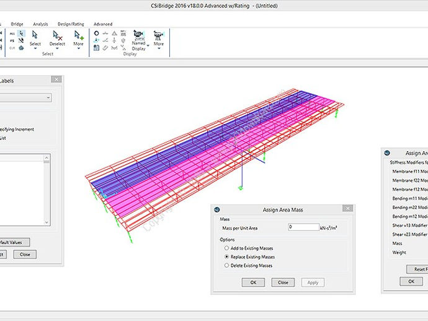This screenshot has width=428, height=321.
Task: Click the Named Display camera icon
Action: tap(139, 35)
